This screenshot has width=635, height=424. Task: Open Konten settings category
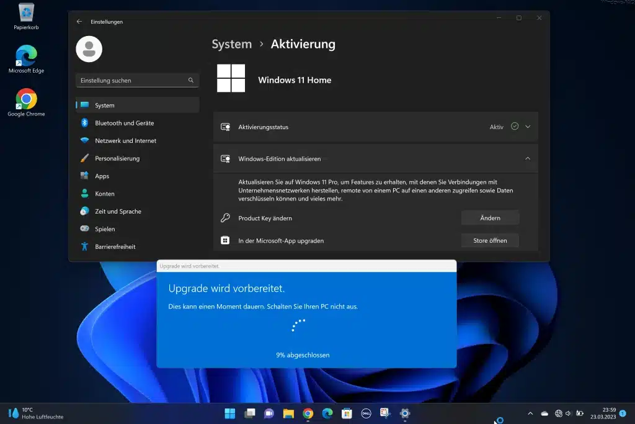137,193
